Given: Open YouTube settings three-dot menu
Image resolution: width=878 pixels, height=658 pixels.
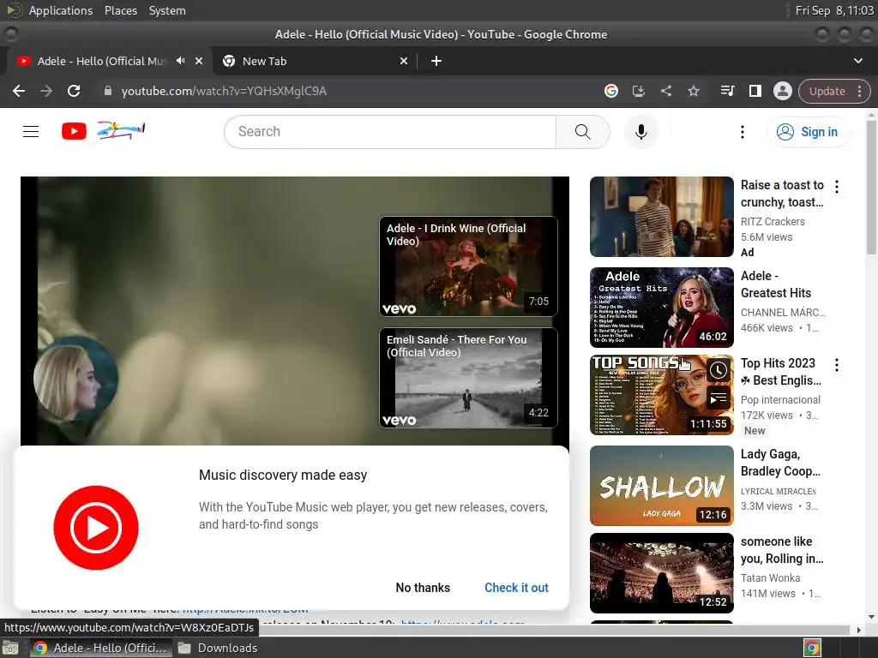Looking at the screenshot, I should [743, 131].
